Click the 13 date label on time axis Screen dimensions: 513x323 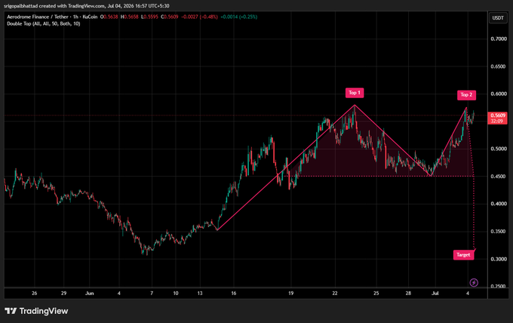point(200,294)
